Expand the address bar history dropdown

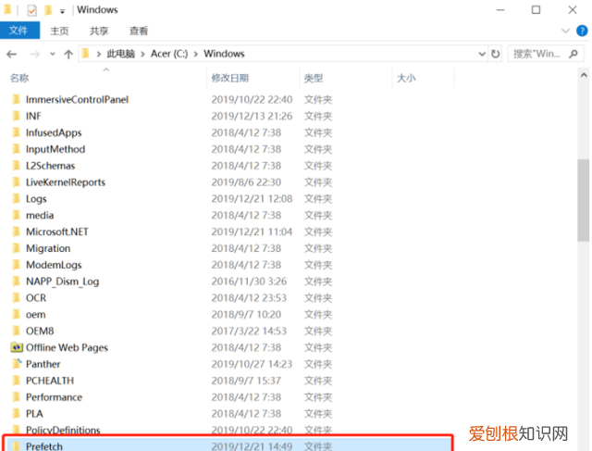pyautogui.click(x=482, y=54)
